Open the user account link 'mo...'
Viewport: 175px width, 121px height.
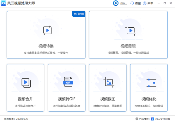click(x=124, y=3)
